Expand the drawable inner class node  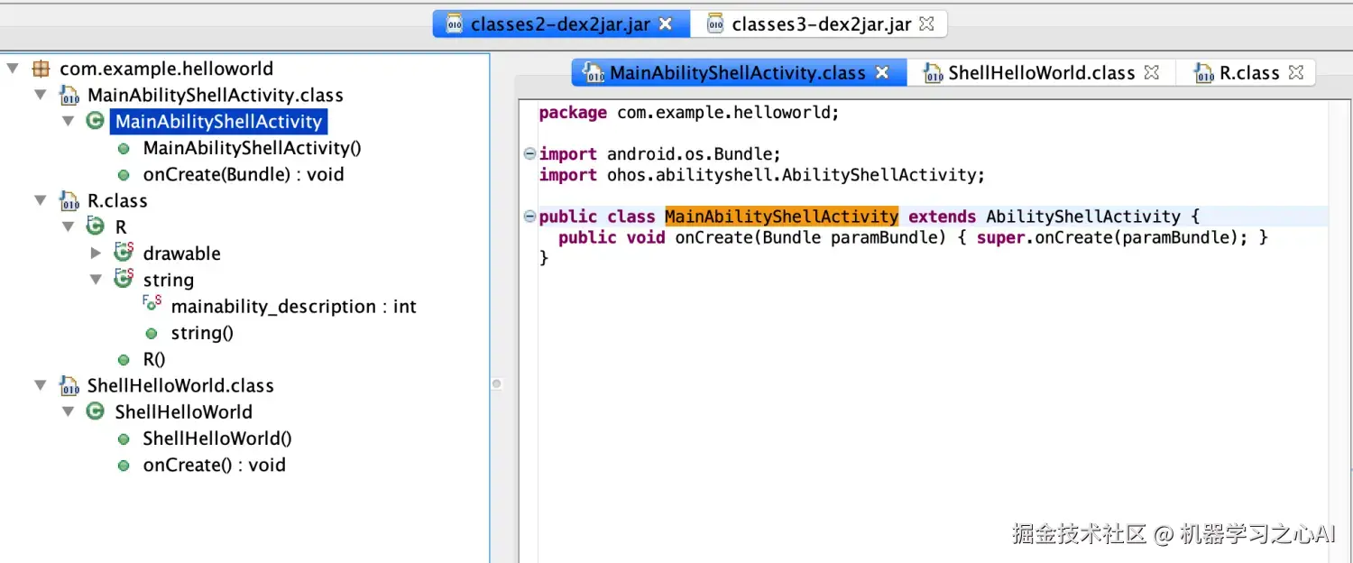[97, 254]
